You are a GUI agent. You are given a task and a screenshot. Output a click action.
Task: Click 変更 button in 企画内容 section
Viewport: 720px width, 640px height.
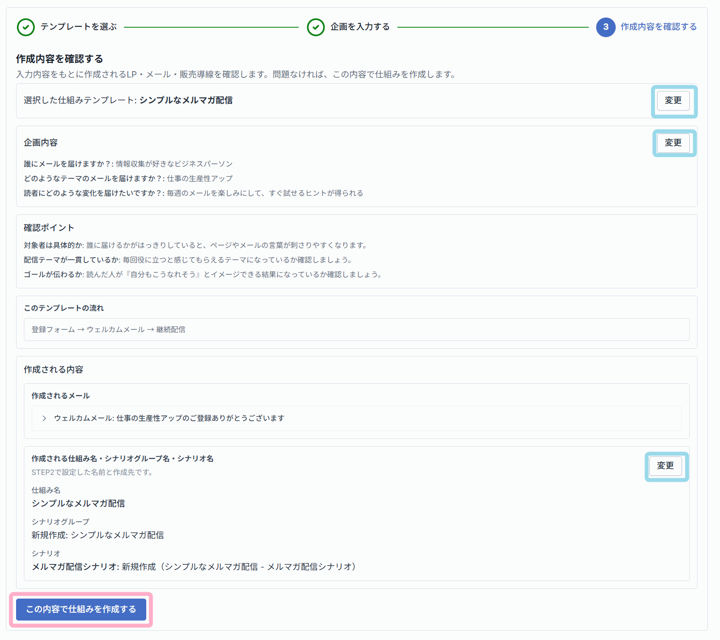(673, 143)
